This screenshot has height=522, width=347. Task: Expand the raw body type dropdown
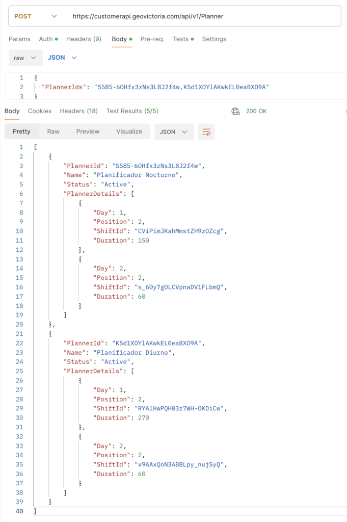25,58
